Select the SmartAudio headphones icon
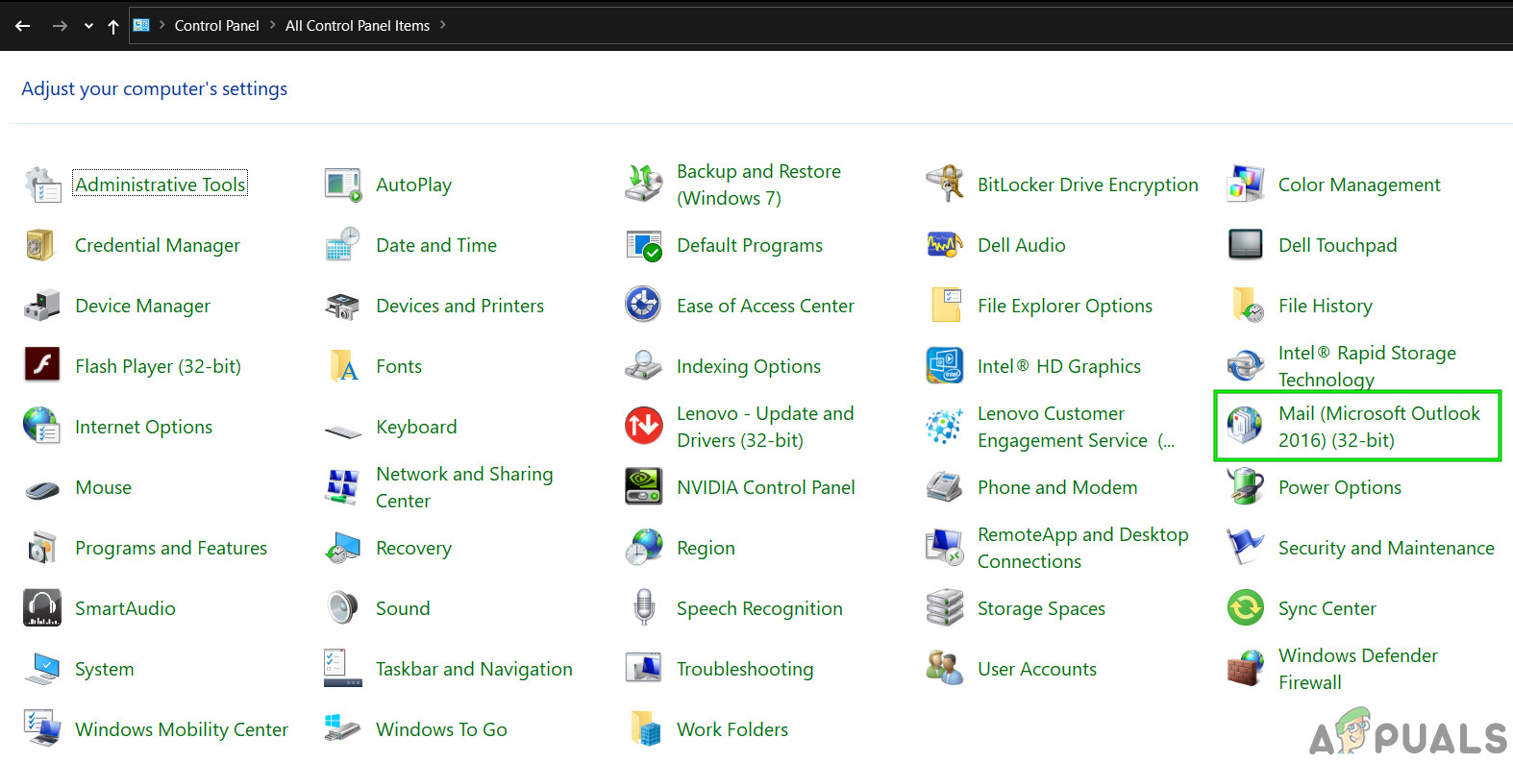This screenshot has height=763, width=1513. point(41,608)
